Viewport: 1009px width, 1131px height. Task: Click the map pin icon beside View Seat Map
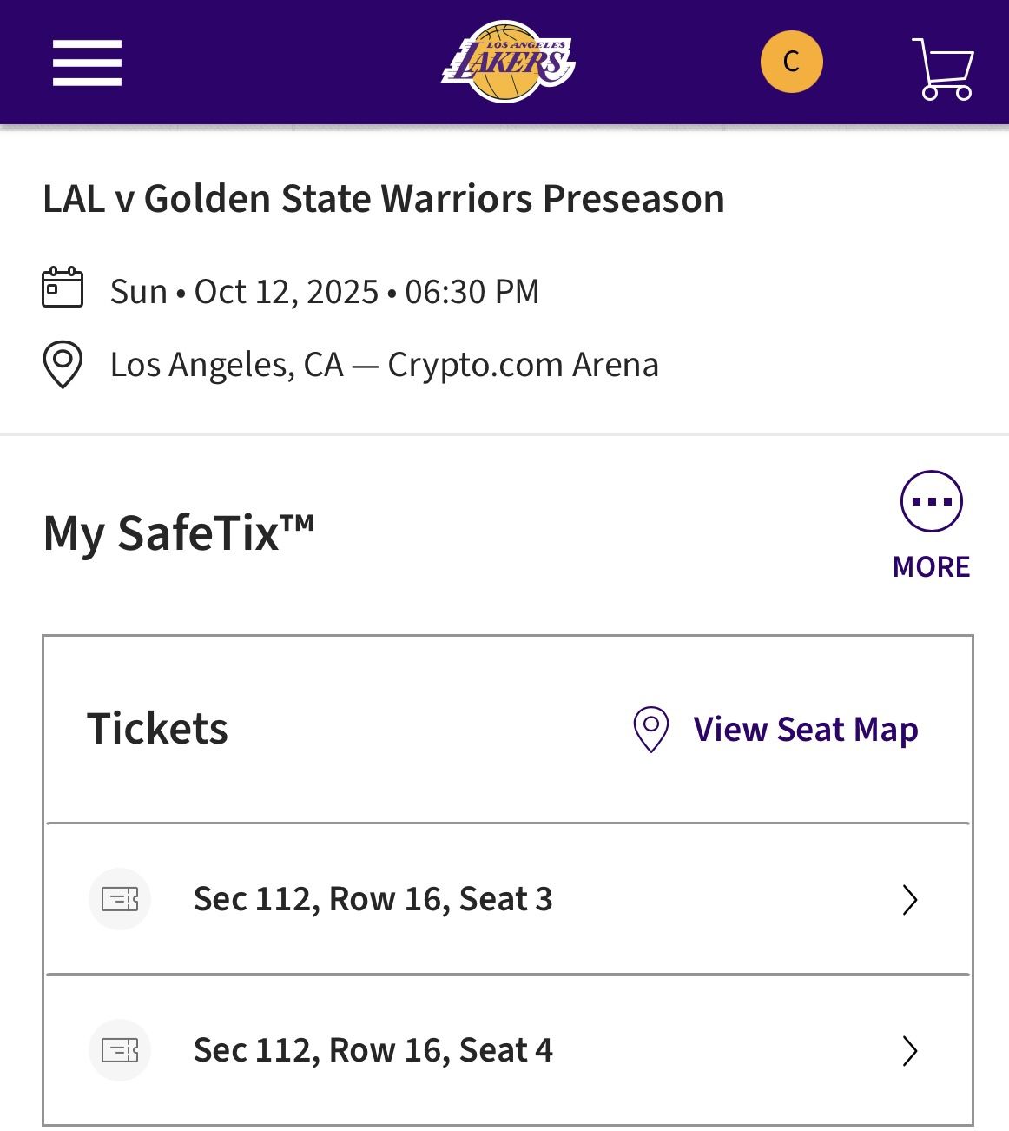650,729
